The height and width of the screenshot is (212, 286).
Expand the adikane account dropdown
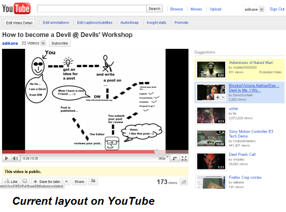coord(262,9)
